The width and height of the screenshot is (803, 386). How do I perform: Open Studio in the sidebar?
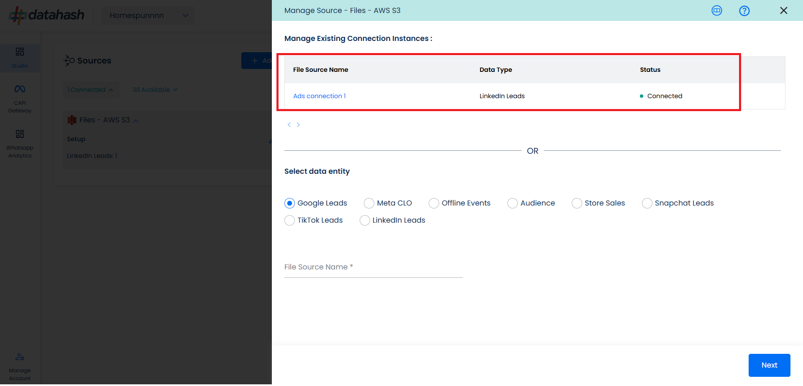[20, 58]
